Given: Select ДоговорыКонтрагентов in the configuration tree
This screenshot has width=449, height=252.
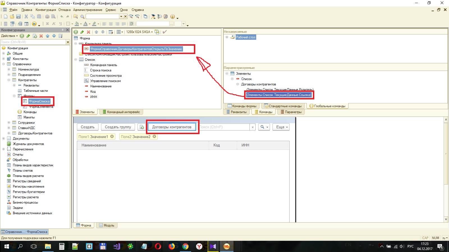Looking at the screenshot, I should [35, 133].
